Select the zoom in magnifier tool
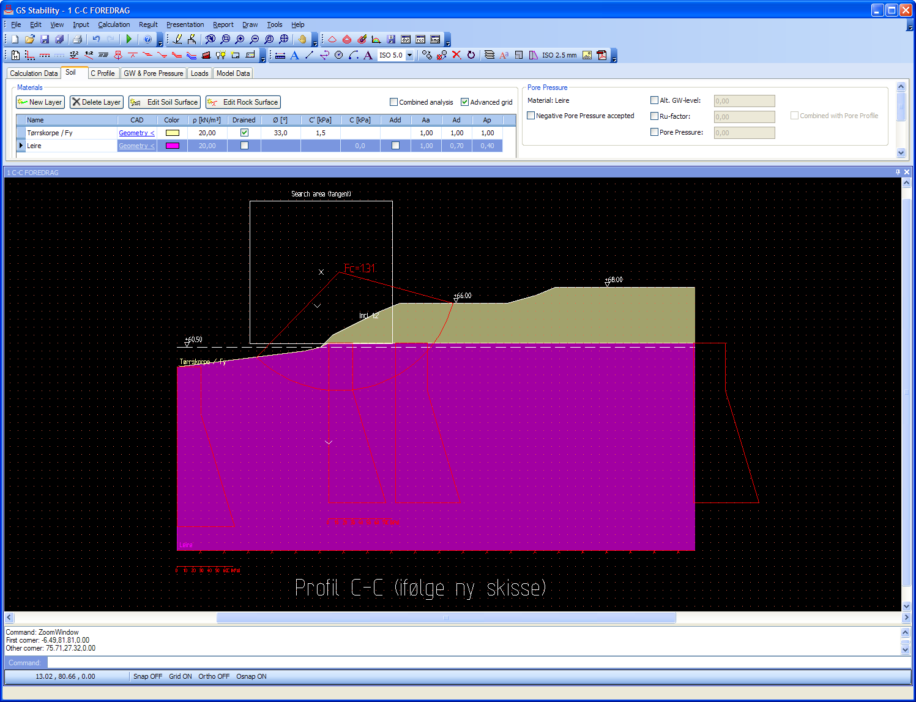The width and height of the screenshot is (916, 702). (x=240, y=39)
